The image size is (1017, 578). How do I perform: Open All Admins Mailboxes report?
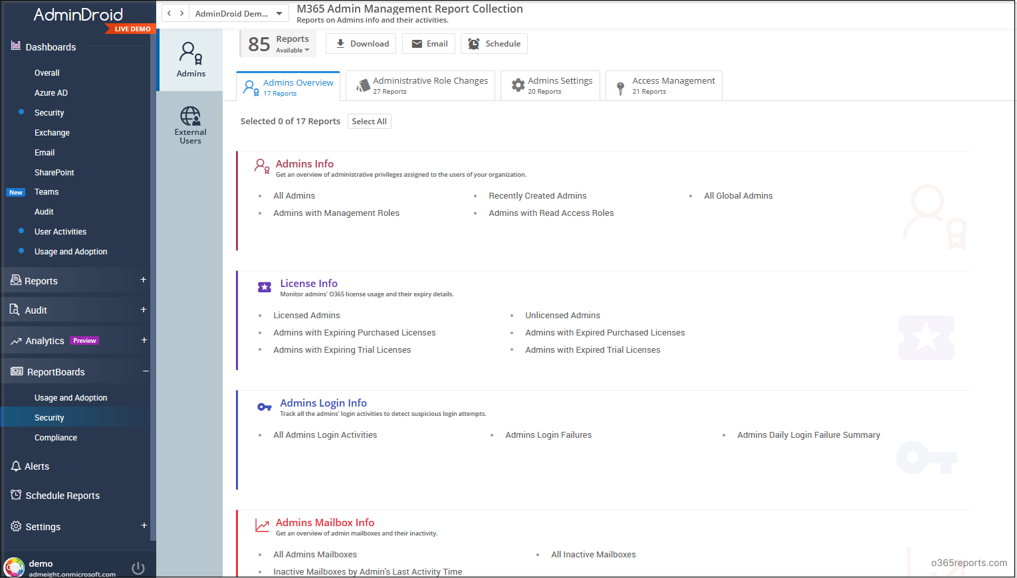(x=315, y=554)
